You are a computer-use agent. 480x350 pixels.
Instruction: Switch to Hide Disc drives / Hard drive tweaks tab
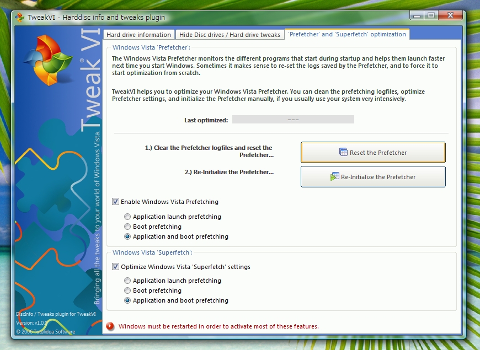coord(230,35)
